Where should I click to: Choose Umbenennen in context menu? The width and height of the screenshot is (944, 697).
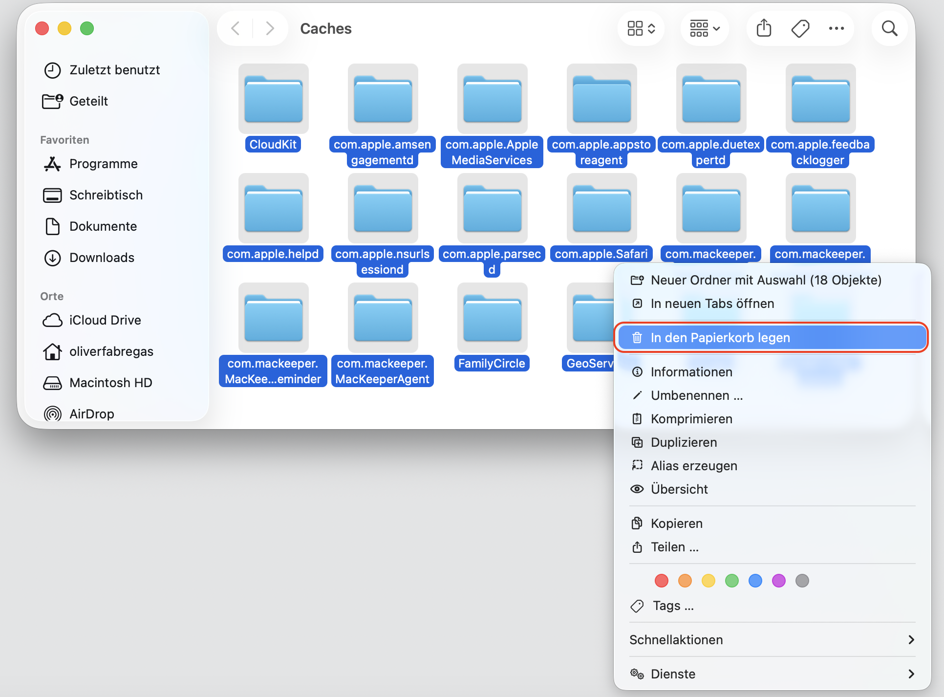coord(772,395)
